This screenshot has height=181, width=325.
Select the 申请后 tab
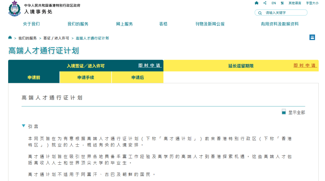(138, 77)
